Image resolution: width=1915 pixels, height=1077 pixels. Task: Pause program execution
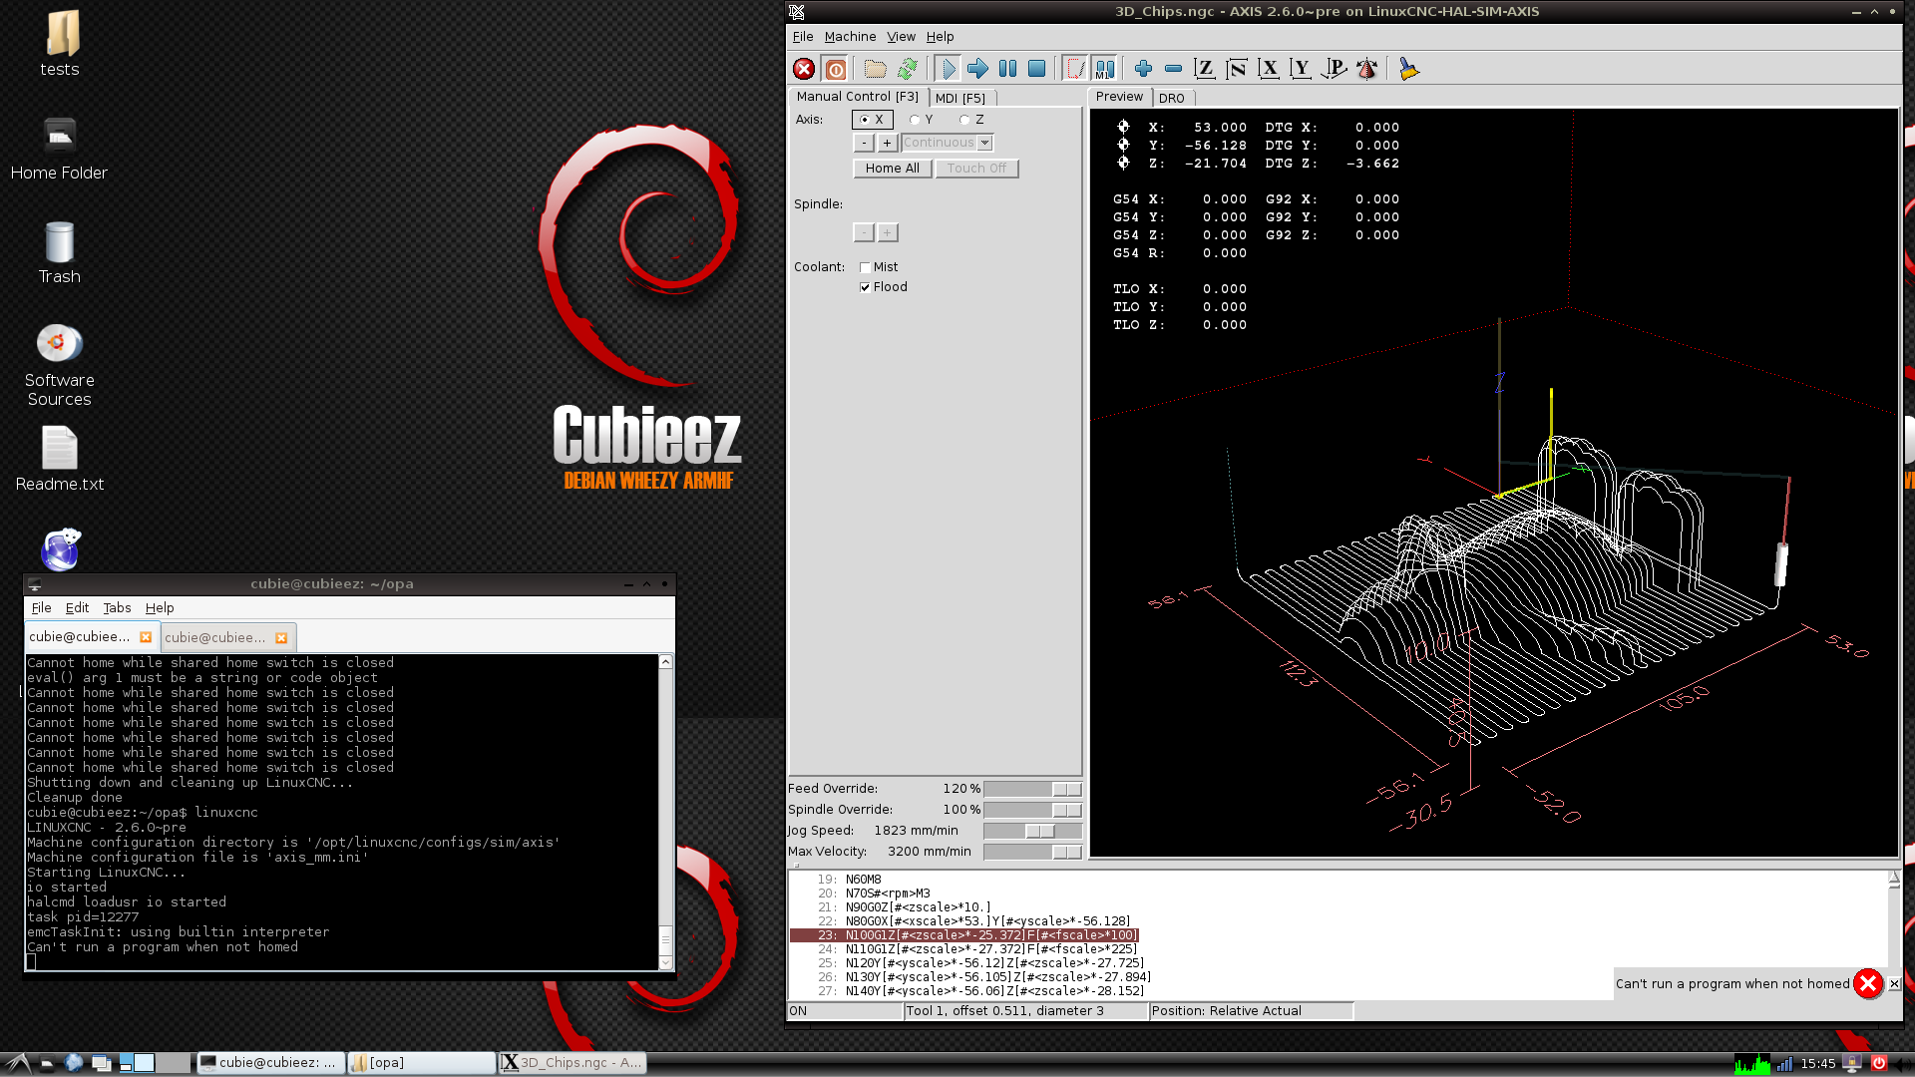coord(1007,69)
